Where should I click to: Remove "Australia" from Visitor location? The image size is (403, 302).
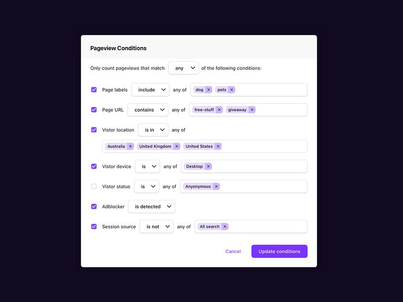point(130,146)
